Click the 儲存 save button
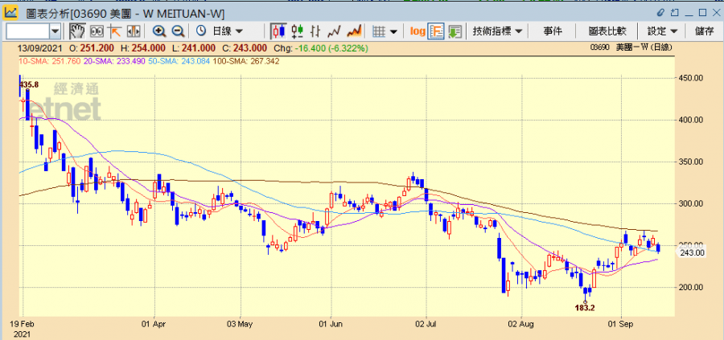The height and width of the screenshot is (340, 724). tap(703, 31)
